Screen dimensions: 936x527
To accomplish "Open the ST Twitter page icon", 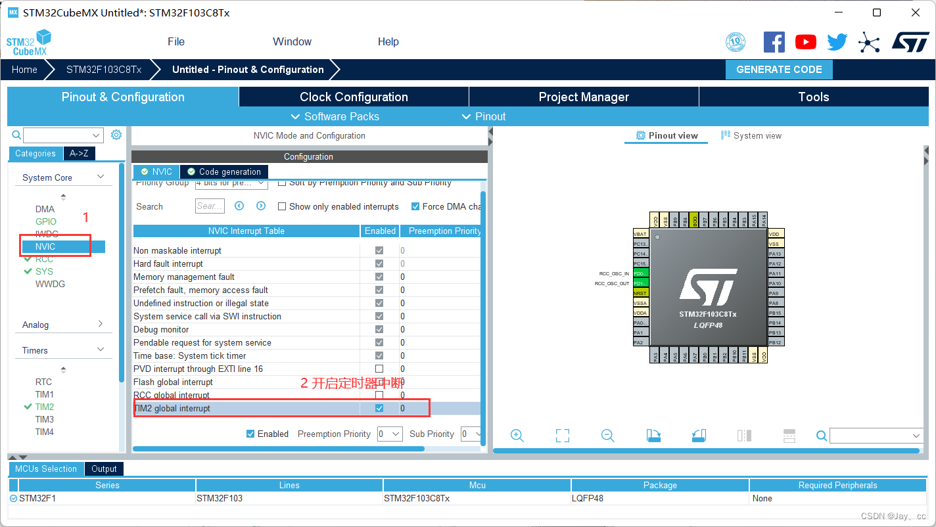I will pyautogui.click(x=837, y=42).
